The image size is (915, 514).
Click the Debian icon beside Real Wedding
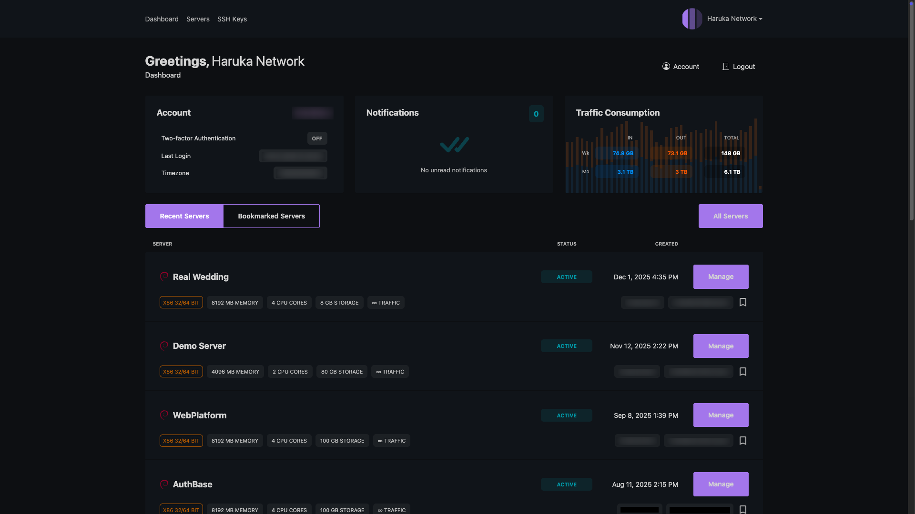[x=164, y=277]
